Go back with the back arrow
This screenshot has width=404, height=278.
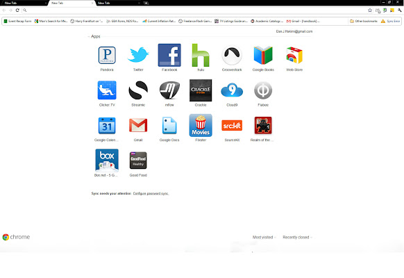[x=4, y=10]
